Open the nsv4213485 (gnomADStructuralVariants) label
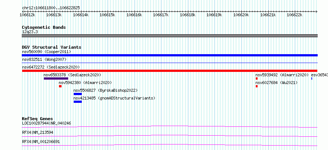 coord(114,98)
